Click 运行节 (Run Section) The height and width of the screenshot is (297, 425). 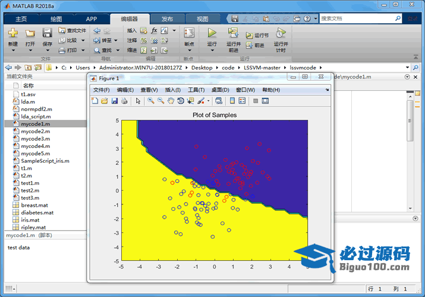[x=257, y=35]
